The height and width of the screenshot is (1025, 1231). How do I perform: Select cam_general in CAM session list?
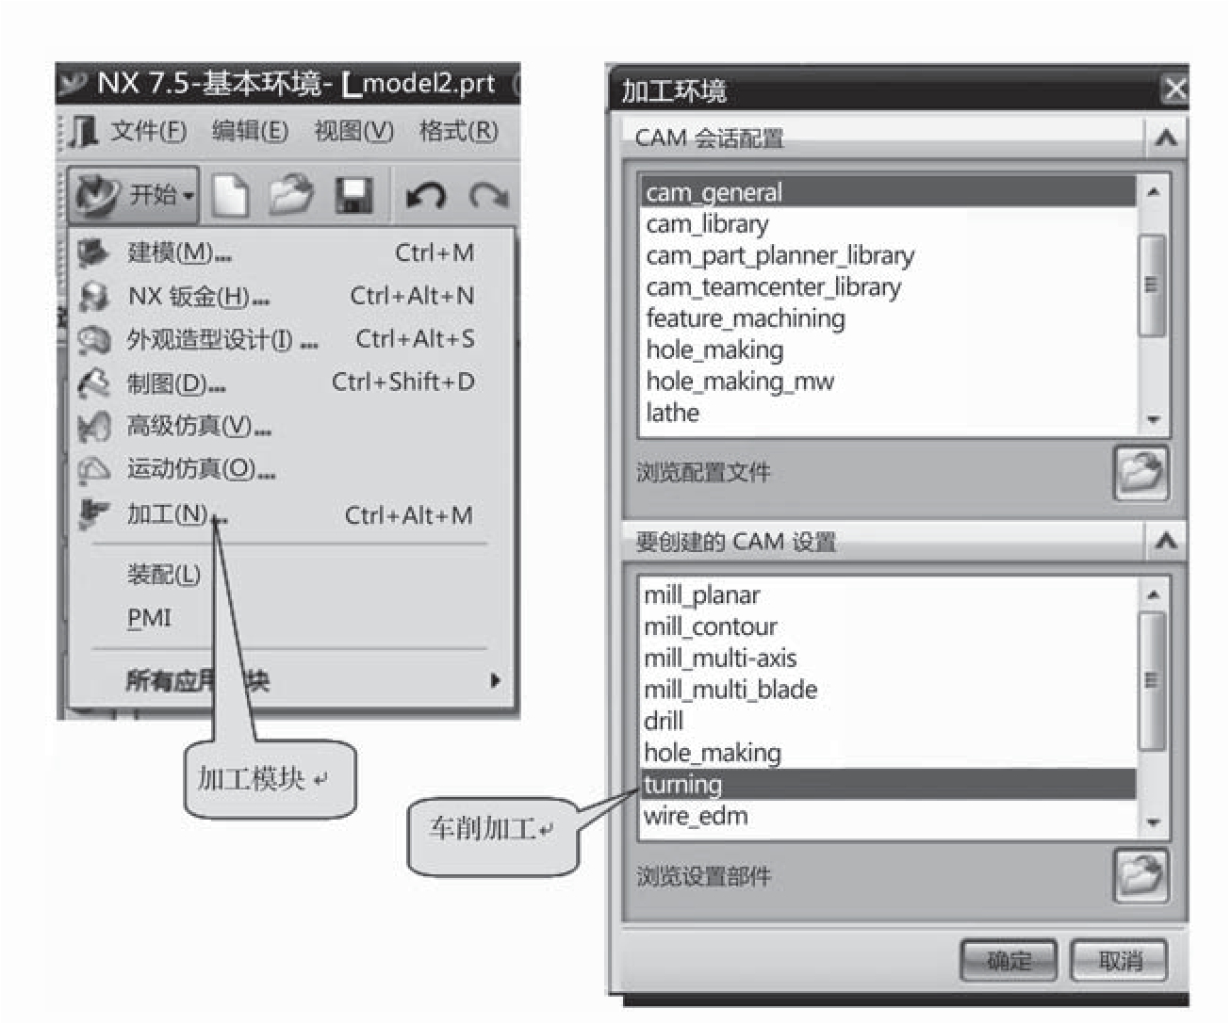pyautogui.click(x=888, y=192)
